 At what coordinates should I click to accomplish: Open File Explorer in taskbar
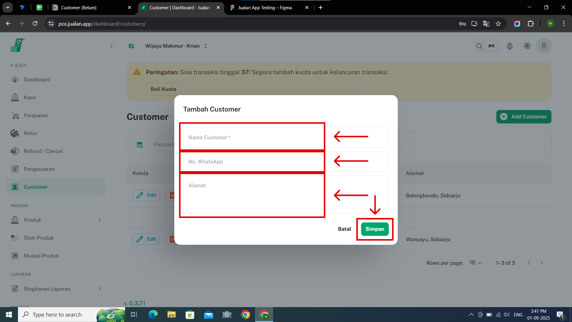pos(171,315)
